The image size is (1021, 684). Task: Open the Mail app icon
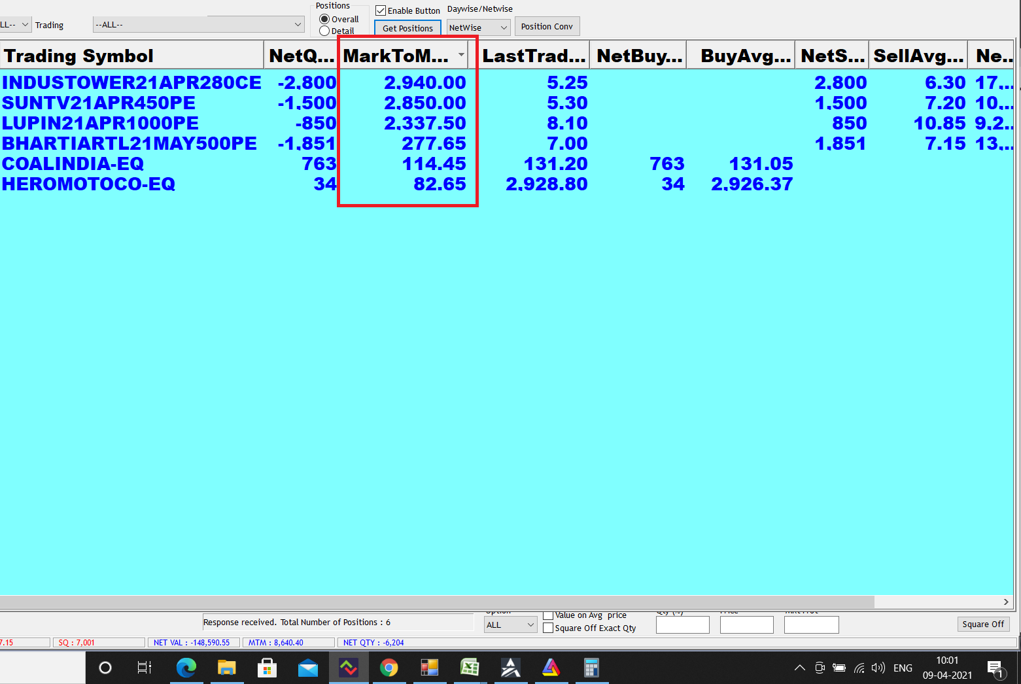tap(307, 668)
